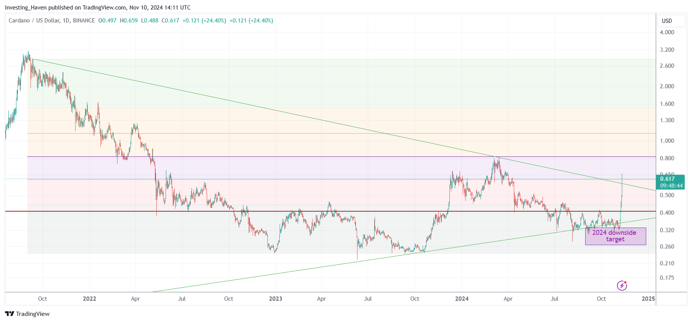The width and height of the screenshot is (692, 322).
Task: Click the published-by header text at top
Action: (x=98, y=8)
